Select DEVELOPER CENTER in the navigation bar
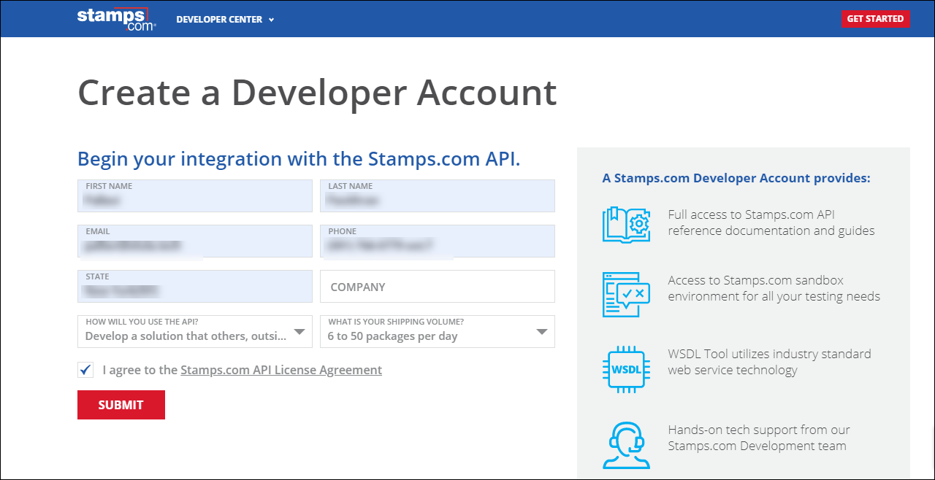This screenshot has width=935, height=480. click(219, 20)
